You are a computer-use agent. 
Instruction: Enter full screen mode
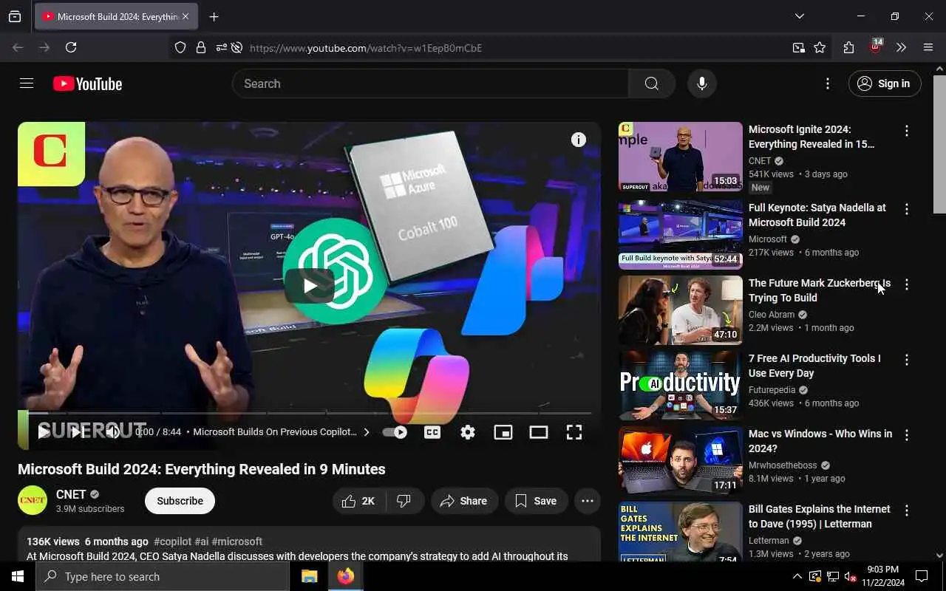click(x=574, y=432)
